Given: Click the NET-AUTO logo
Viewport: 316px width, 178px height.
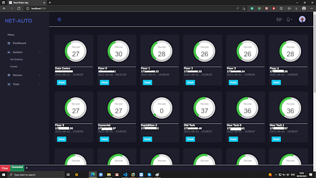Looking at the screenshot, I should (18, 21).
